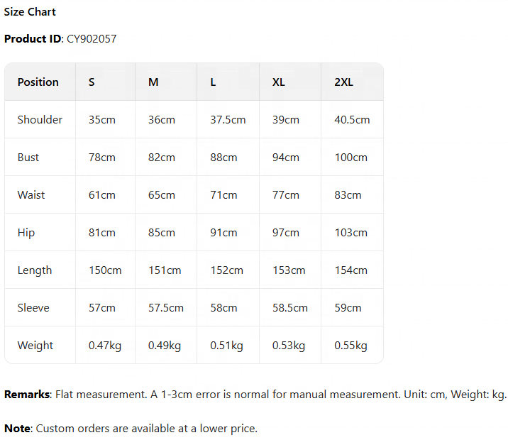Select the Length row label
This screenshot has width=508, height=440.
click(35, 270)
